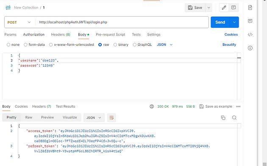Select the raw body option
Screen dimensions: 267x166
click(x=100, y=45)
